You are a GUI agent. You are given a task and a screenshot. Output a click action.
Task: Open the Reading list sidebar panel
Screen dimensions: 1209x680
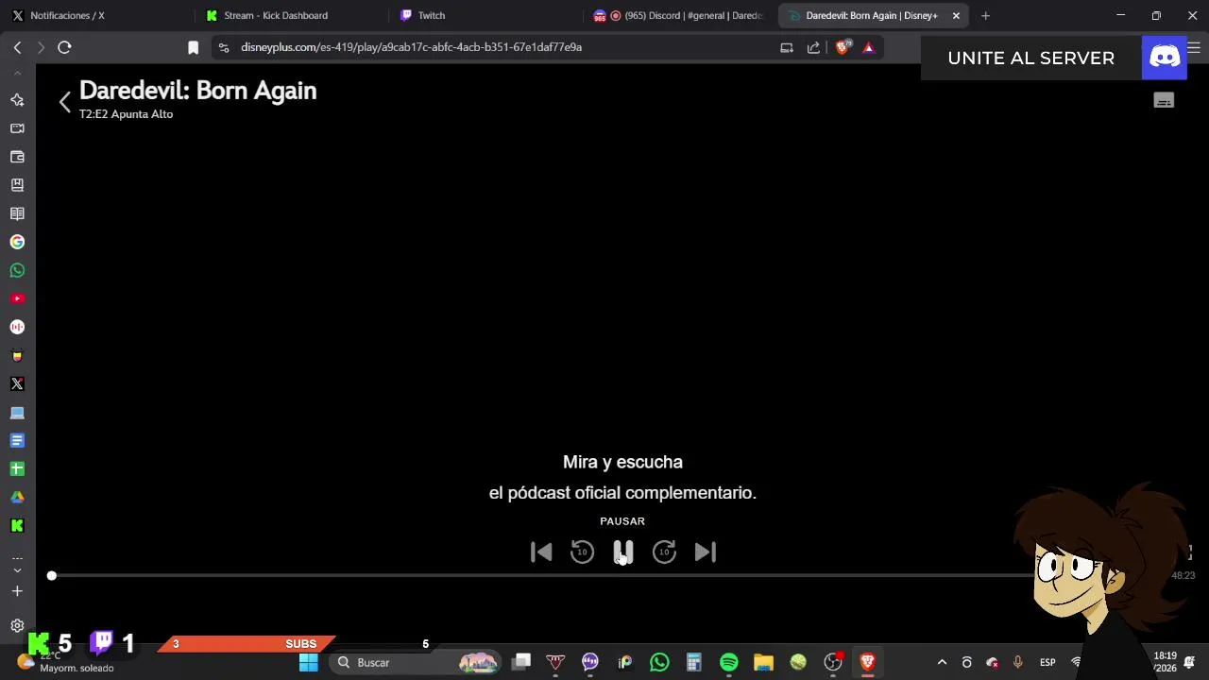(x=17, y=213)
